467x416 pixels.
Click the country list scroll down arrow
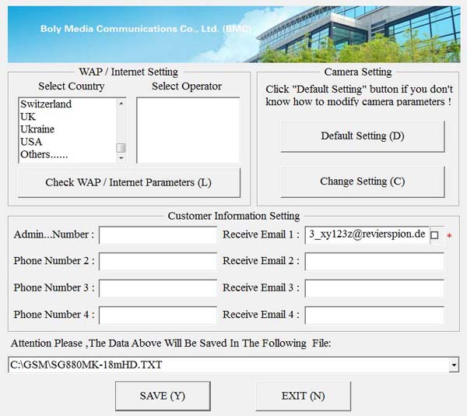(121, 158)
